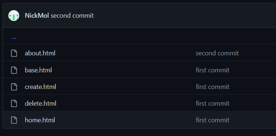Click the file icon beside home.html
The width and height of the screenshot is (276, 136).
[14, 120]
